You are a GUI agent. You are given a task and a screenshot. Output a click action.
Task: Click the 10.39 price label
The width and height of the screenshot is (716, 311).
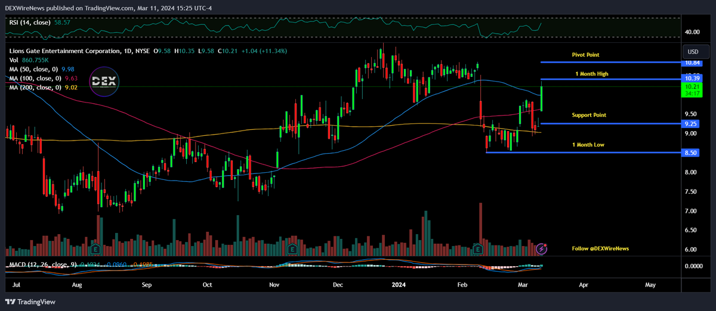(693, 78)
